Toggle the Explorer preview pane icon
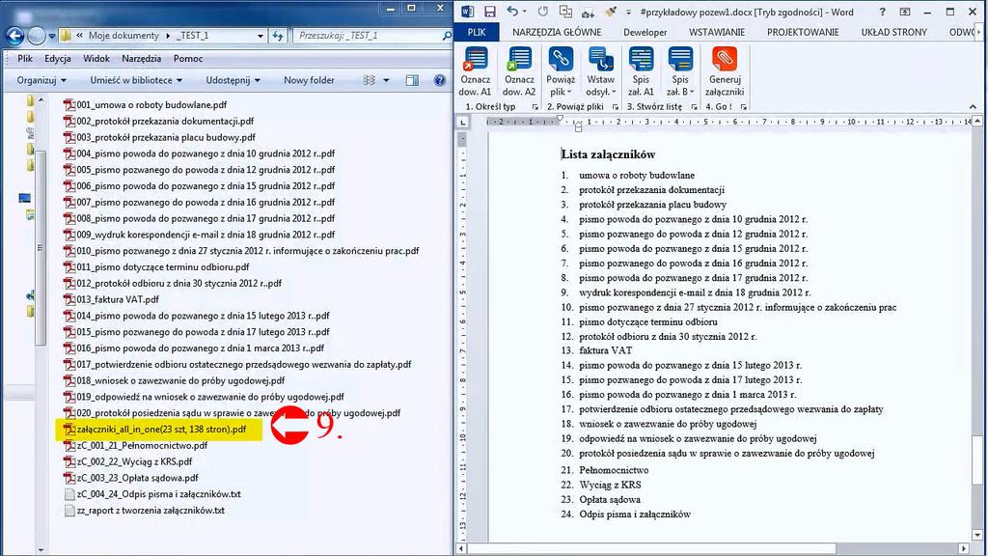Viewport: 988px width, 556px height. pyautogui.click(x=412, y=80)
